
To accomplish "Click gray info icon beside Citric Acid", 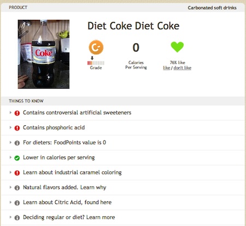I will click(x=17, y=202).
